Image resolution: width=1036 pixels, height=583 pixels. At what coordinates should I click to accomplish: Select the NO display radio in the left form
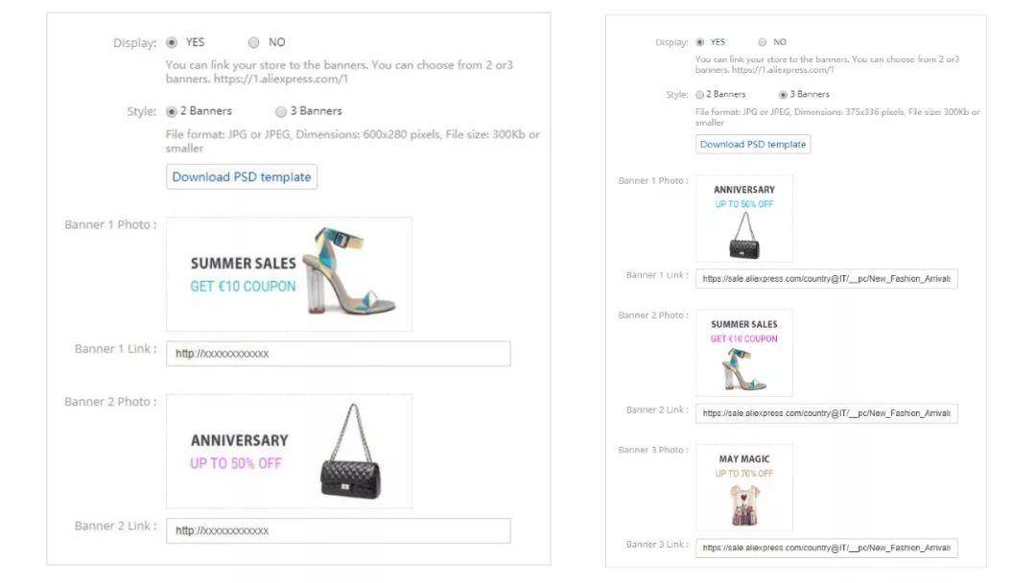pyautogui.click(x=254, y=42)
